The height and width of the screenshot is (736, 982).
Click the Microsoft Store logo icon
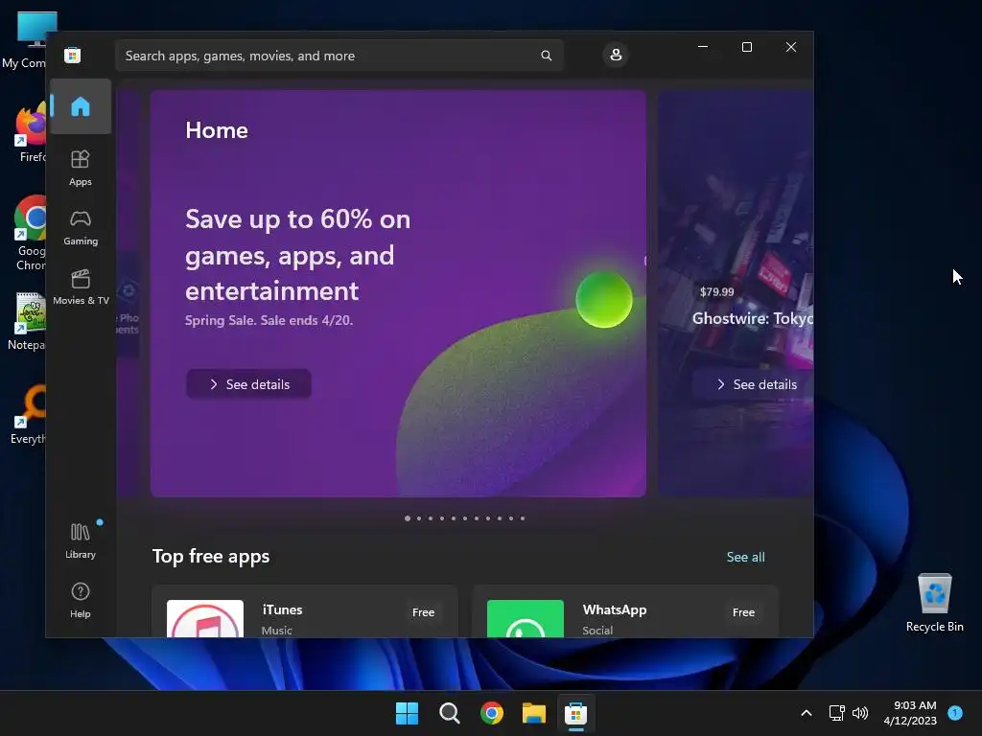[73, 55]
